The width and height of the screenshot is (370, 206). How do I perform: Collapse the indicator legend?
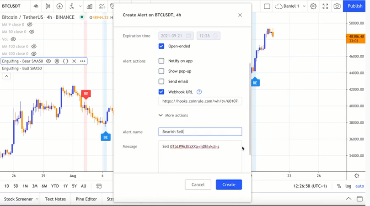[6, 76]
